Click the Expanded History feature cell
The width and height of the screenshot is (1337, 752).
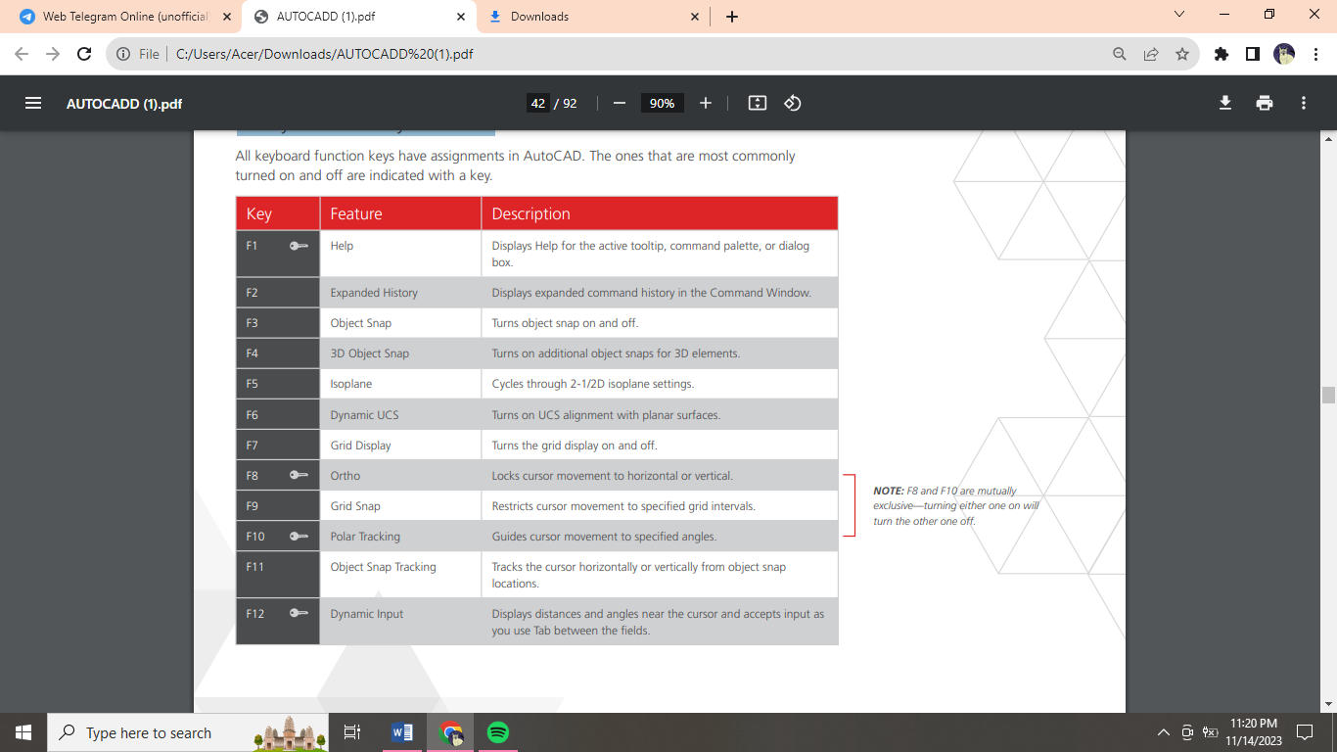pos(400,292)
